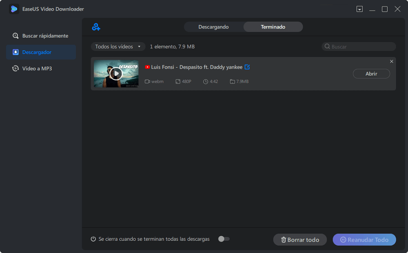Expand the Todos los vídeos dropdown
This screenshot has height=253, width=408.
(118, 47)
